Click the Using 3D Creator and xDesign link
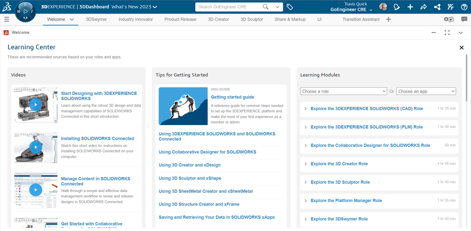This screenshot has height=231, width=471. [189, 165]
